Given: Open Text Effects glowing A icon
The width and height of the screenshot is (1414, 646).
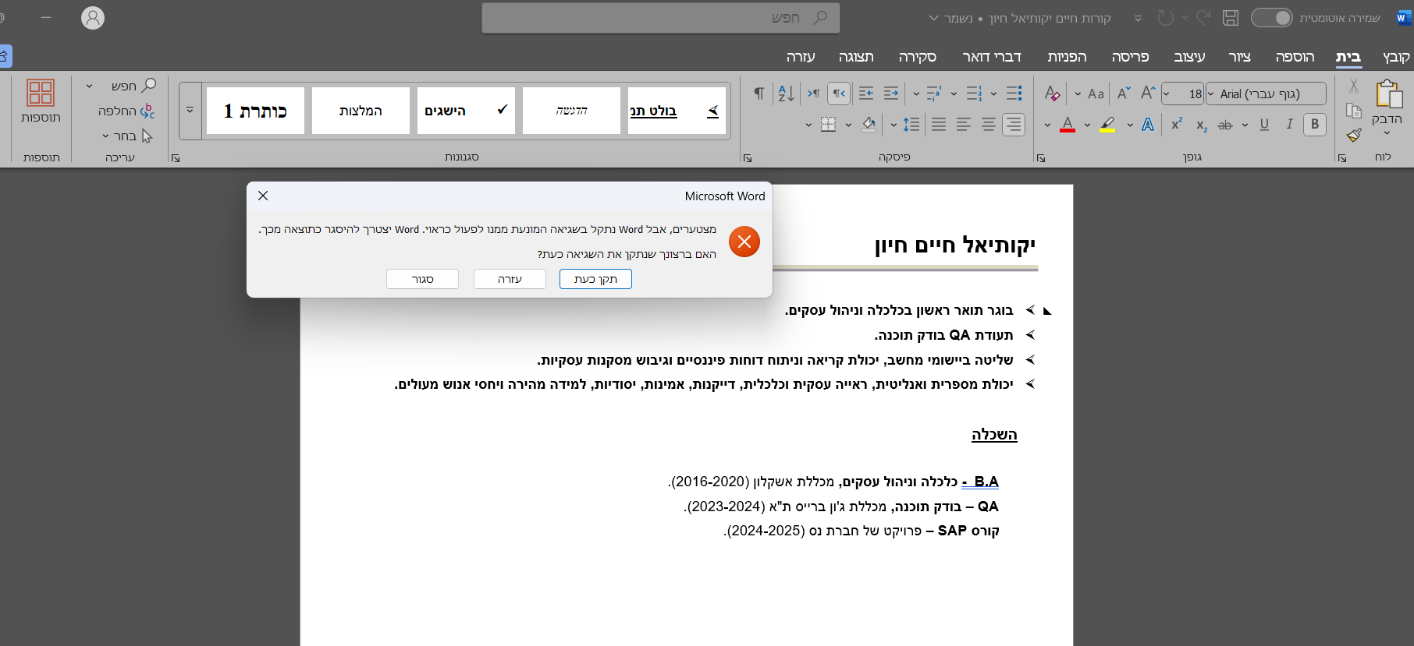Looking at the screenshot, I should point(1147,125).
